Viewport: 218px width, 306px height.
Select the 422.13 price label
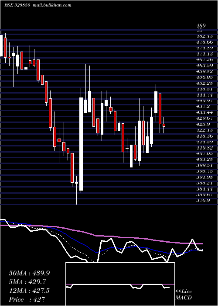204,130
